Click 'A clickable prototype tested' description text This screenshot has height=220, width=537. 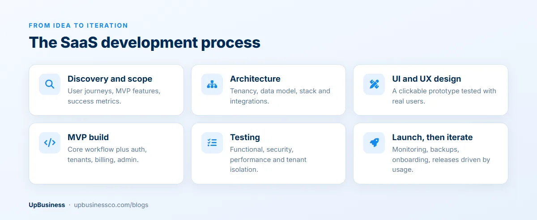point(444,96)
